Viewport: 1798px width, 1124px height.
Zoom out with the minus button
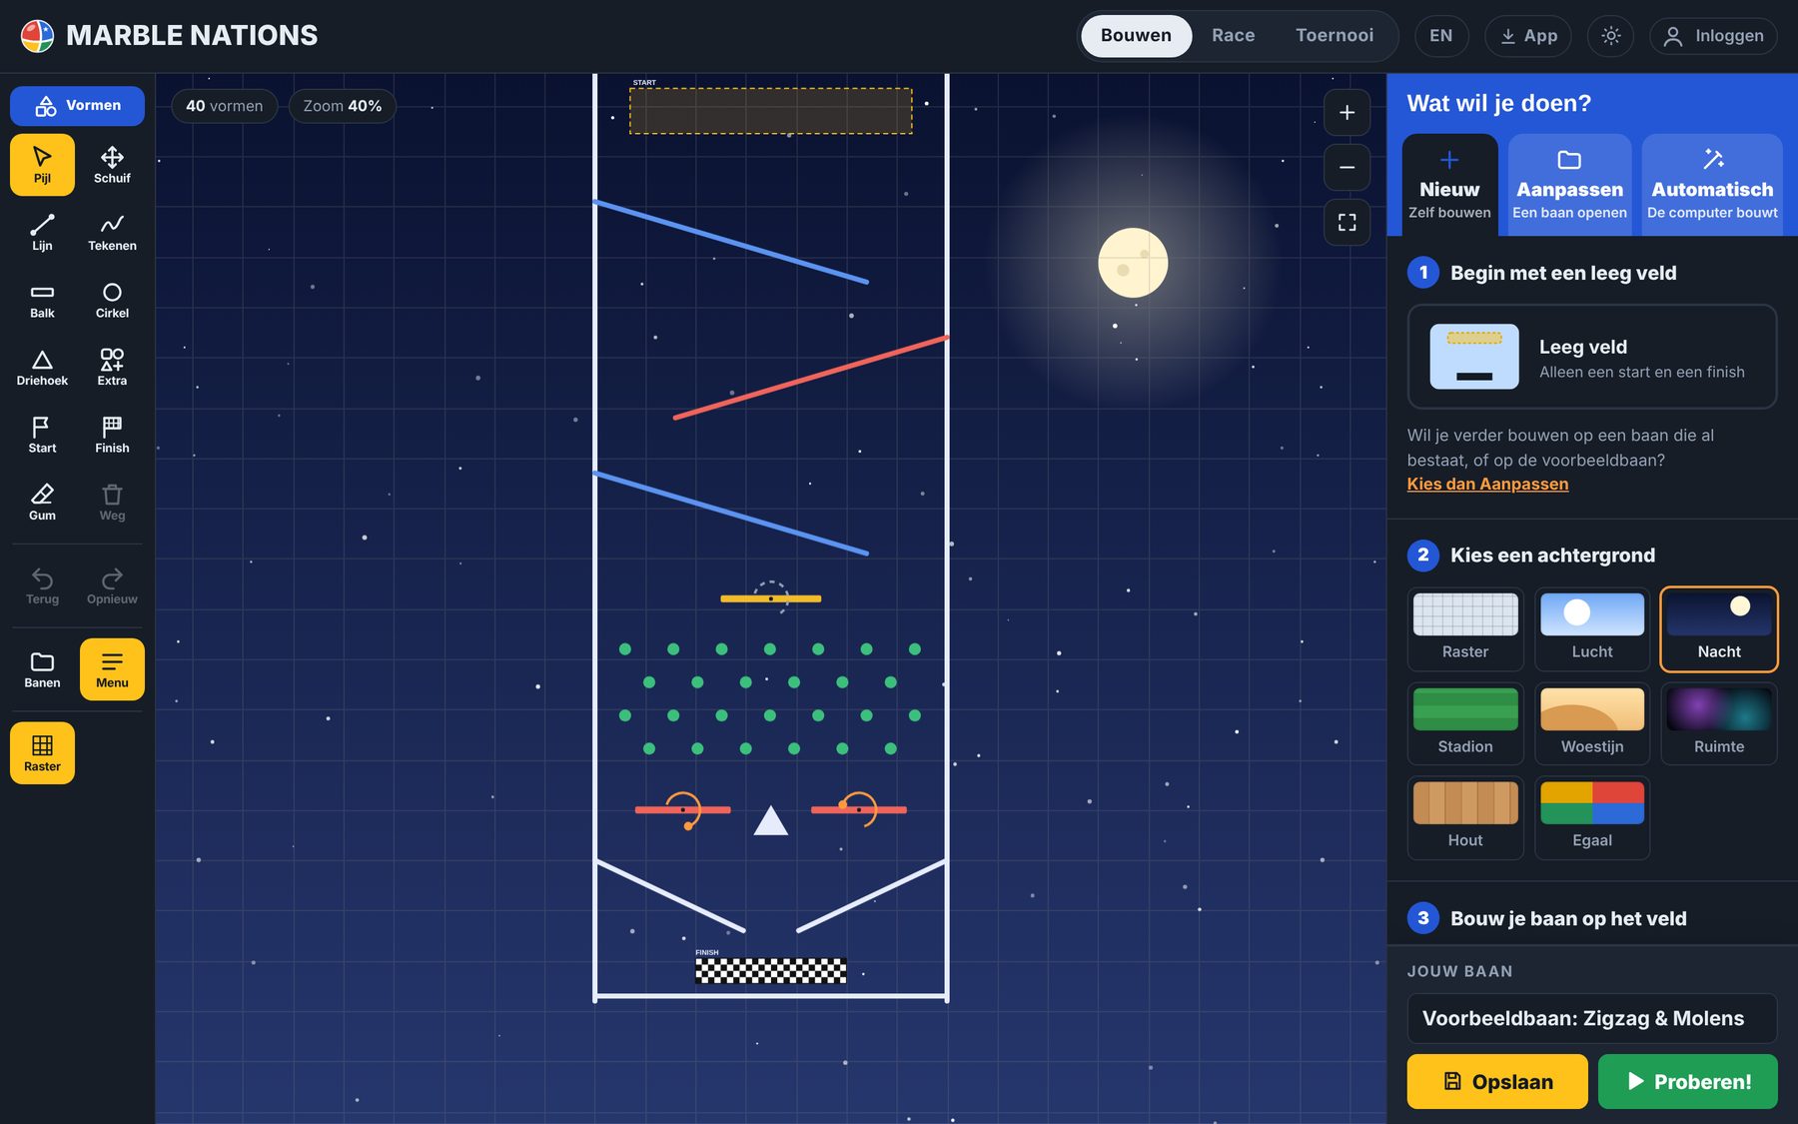[x=1347, y=167]
